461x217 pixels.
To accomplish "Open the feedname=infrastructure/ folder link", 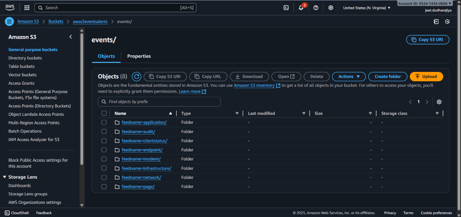I will tap(146, 168).
